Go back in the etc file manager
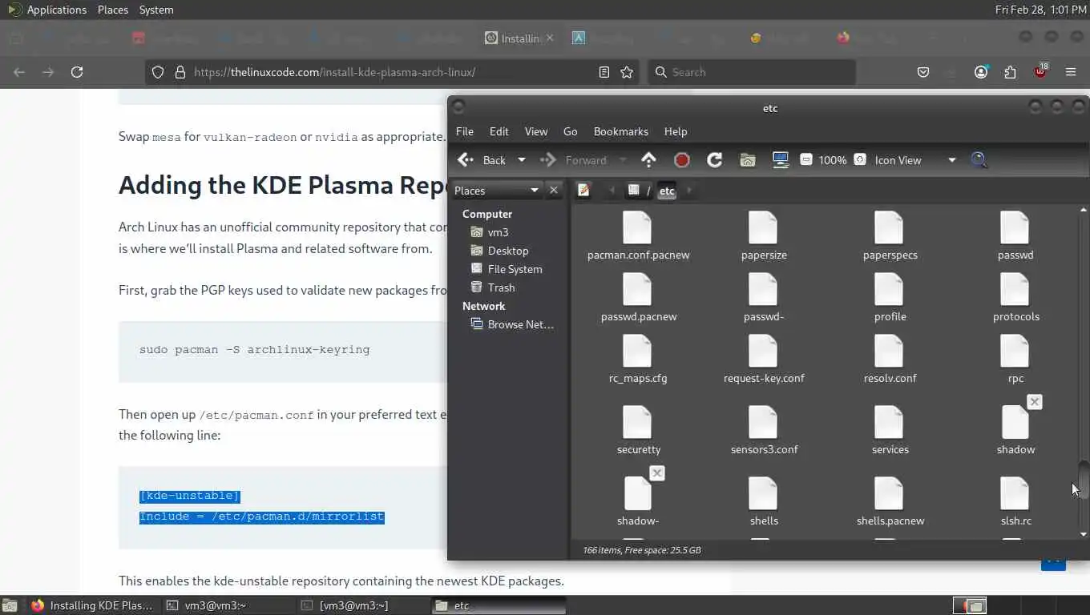Image resolution: width=1090 pixels, height=615 pixels. (x=482, y=160)
